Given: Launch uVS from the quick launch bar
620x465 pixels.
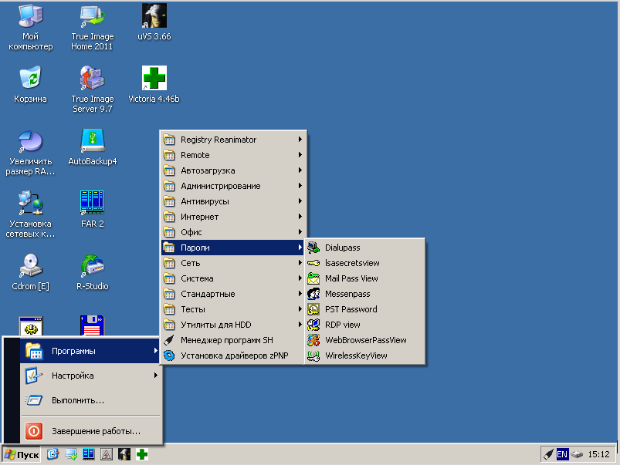Looking at the screenshot, I should coord(124,454).
